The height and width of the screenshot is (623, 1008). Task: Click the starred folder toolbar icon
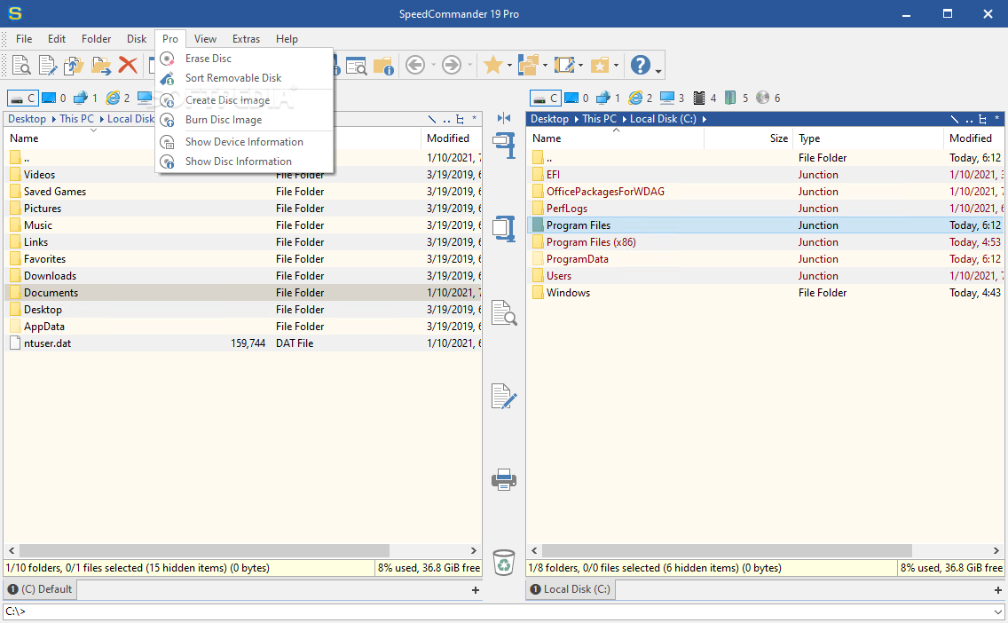pos(599,65)
